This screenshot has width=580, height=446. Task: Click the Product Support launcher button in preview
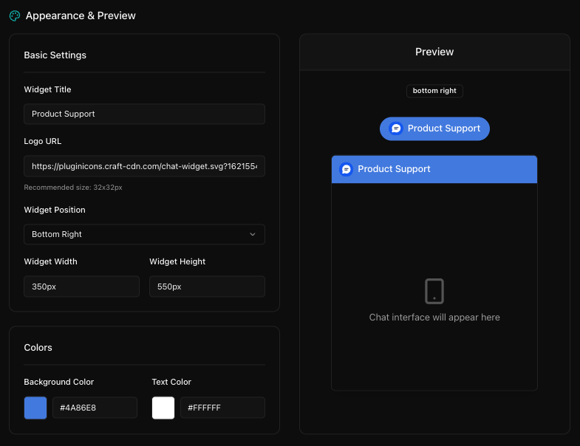tap(434, 128)
